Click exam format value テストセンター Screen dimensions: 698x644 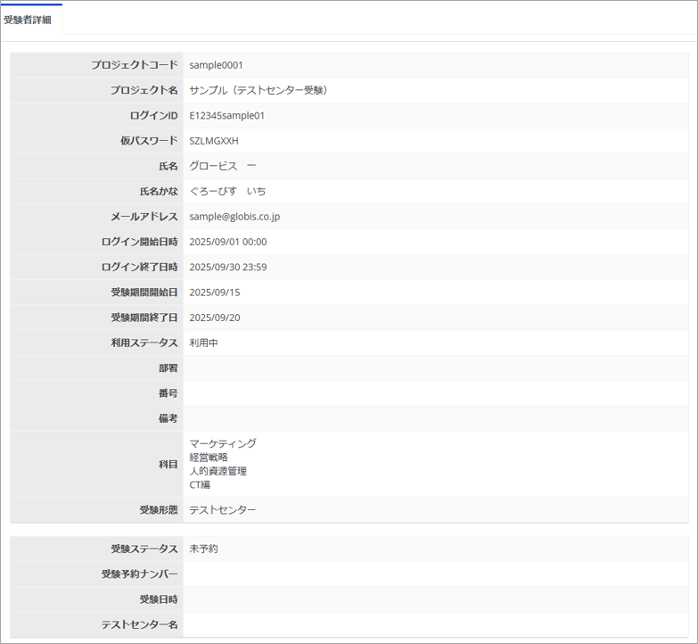tap(223, 510)
